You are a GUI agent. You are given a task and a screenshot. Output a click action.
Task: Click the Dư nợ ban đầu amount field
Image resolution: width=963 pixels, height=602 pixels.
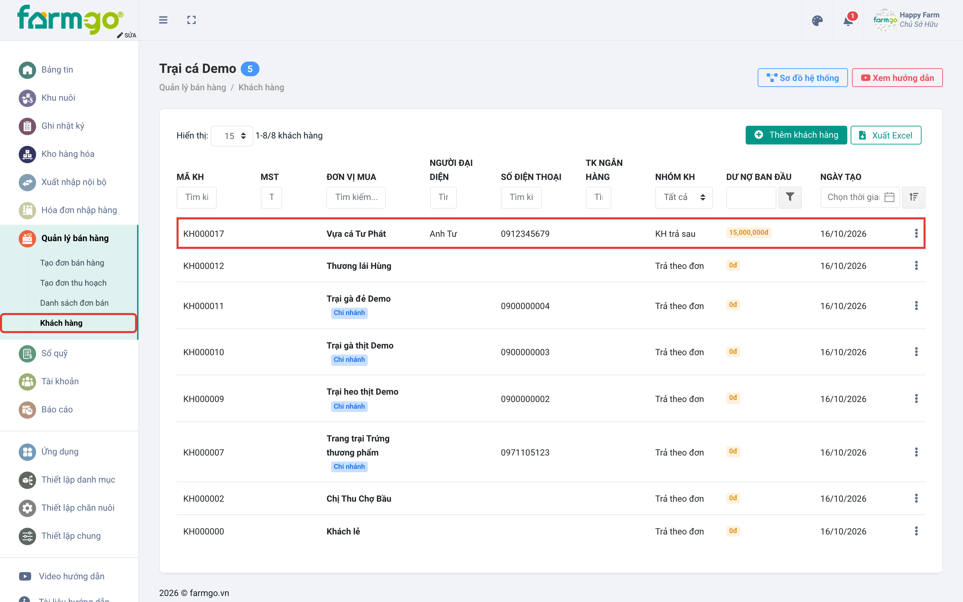click(x=751, y=197)
